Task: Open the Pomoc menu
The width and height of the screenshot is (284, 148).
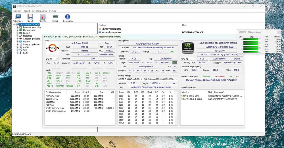Action: pyautogui.click(x=53, y=11)
